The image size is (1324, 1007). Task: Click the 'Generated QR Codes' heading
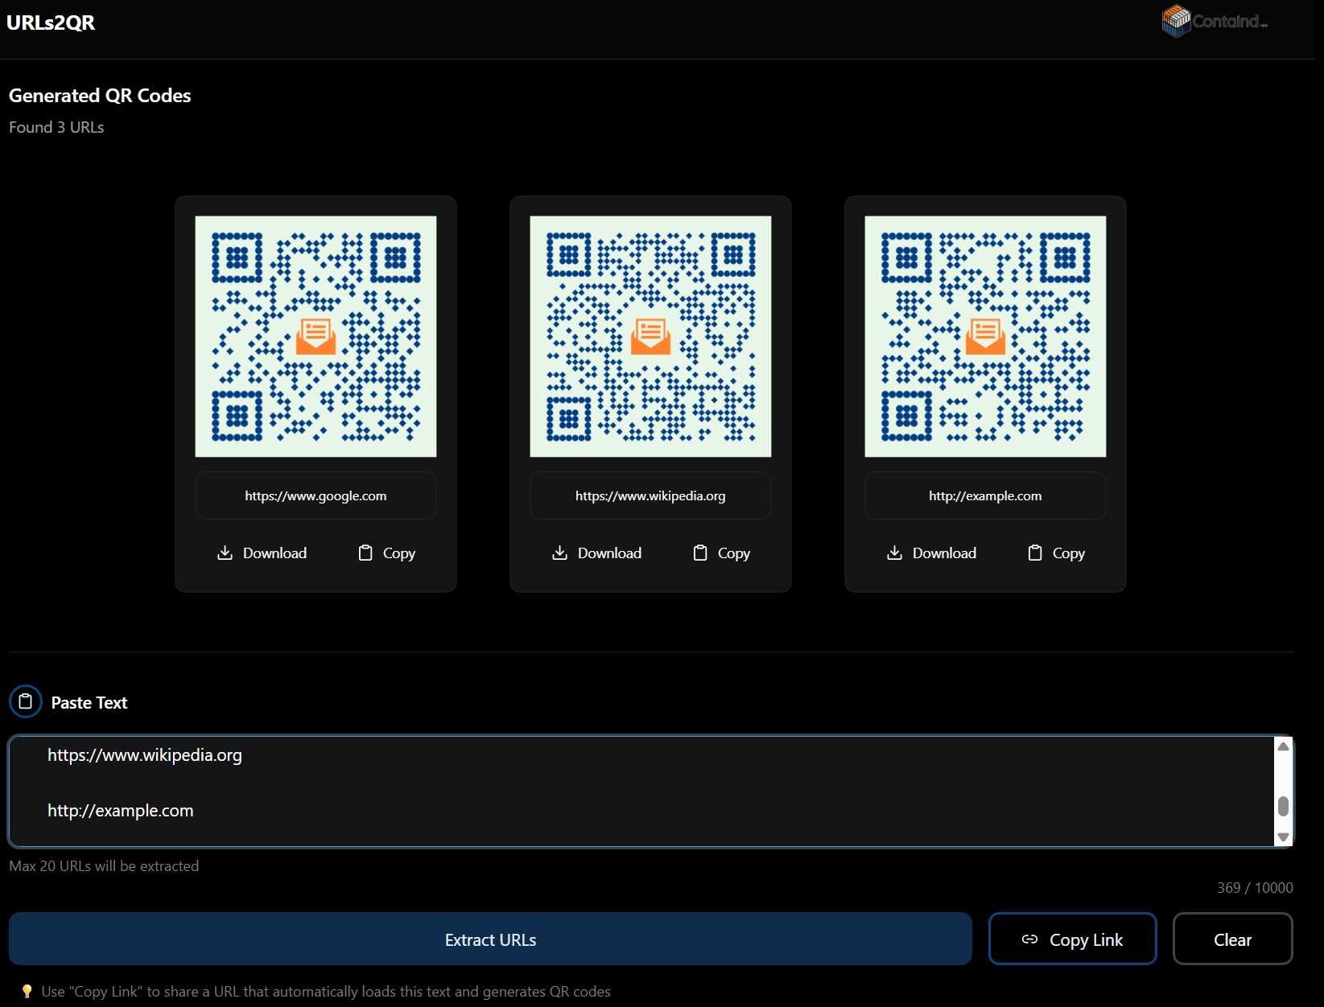point(100,95)
